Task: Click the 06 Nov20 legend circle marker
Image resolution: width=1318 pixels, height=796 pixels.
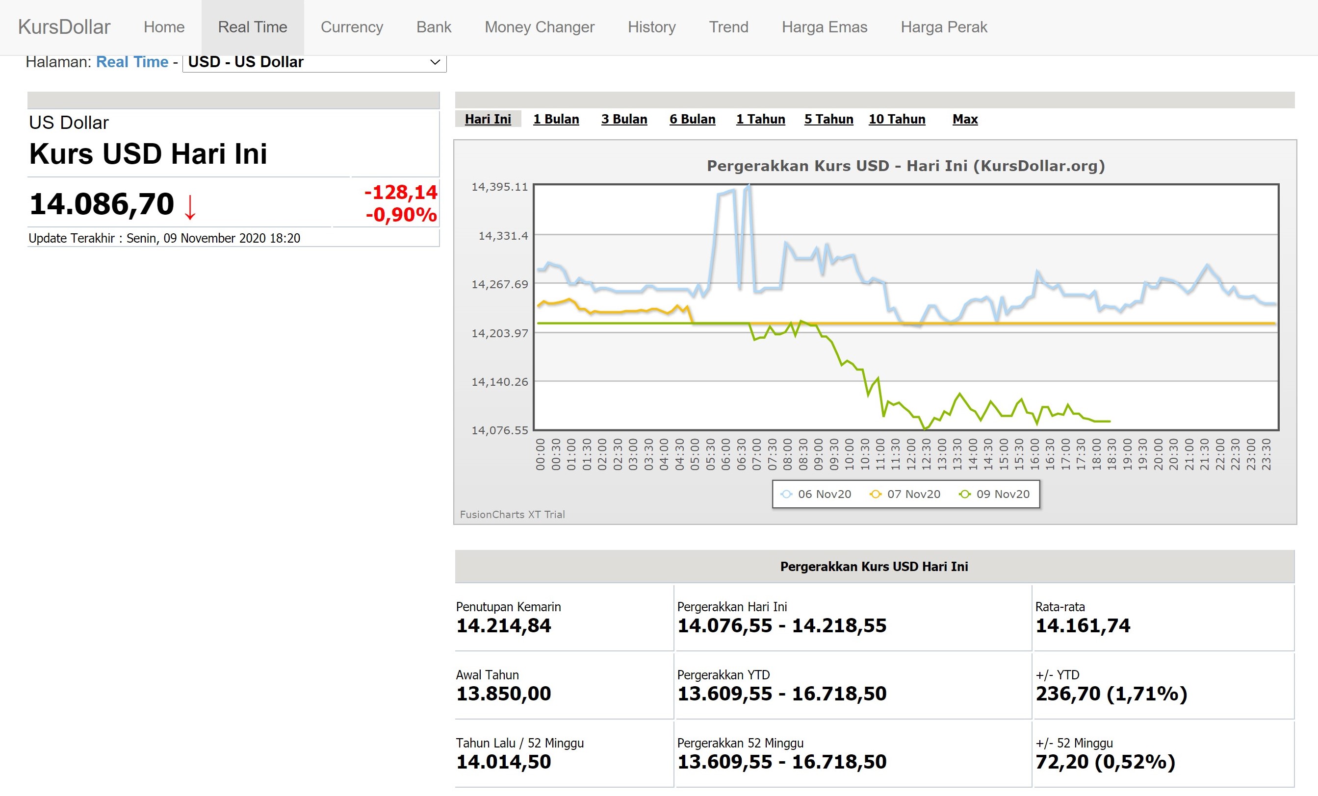Action: coord(786,494)
